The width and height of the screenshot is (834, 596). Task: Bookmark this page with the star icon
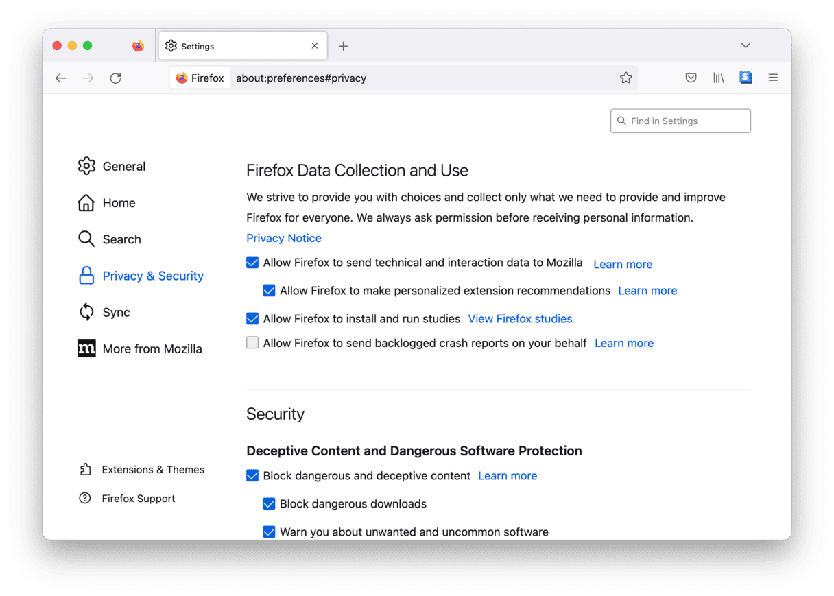(625, 78)
